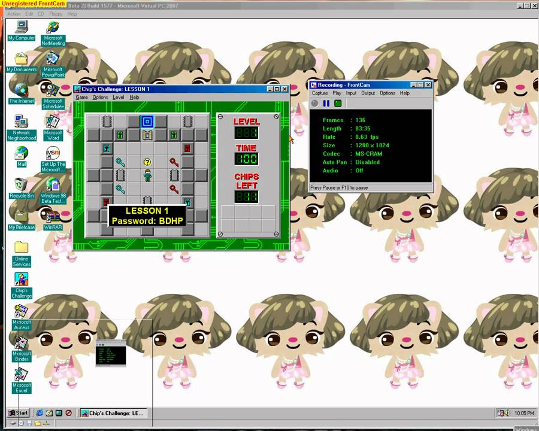
Task: Select the Online Services folder
Action: click(22, 254)
